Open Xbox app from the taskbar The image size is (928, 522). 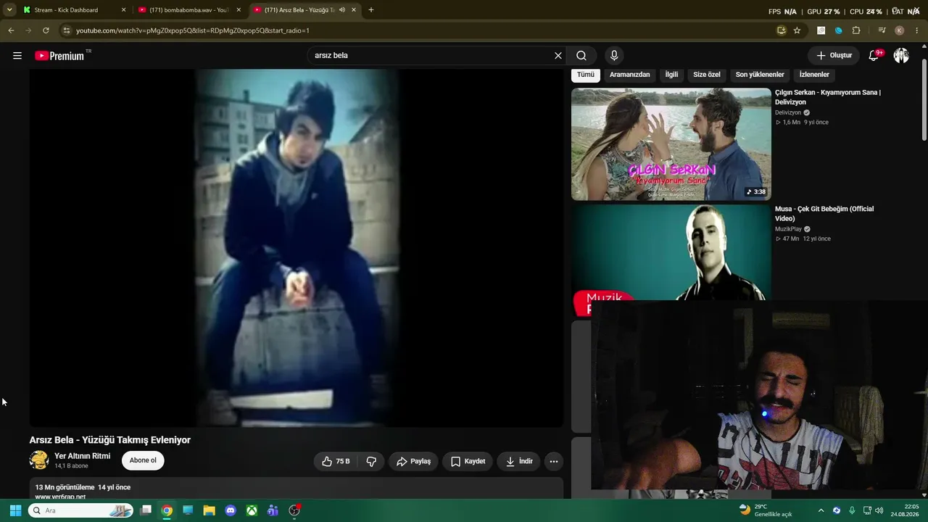252,510
